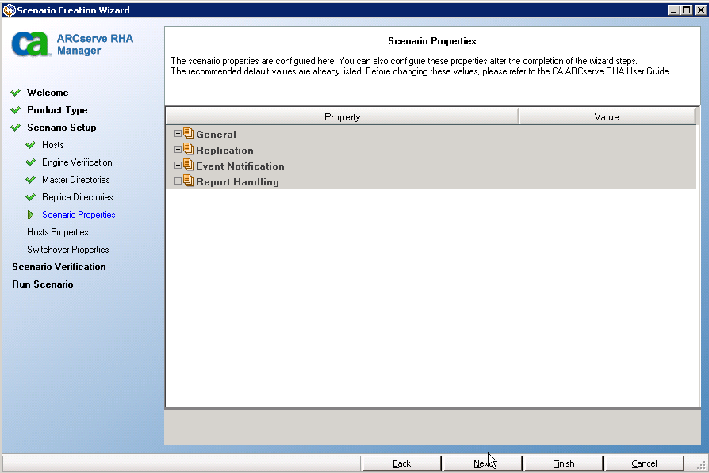Image resolution: width=709 pixels, height=473 pixels.
Task: Click the green checkmark beside Welcome
Action: point(17,93)
